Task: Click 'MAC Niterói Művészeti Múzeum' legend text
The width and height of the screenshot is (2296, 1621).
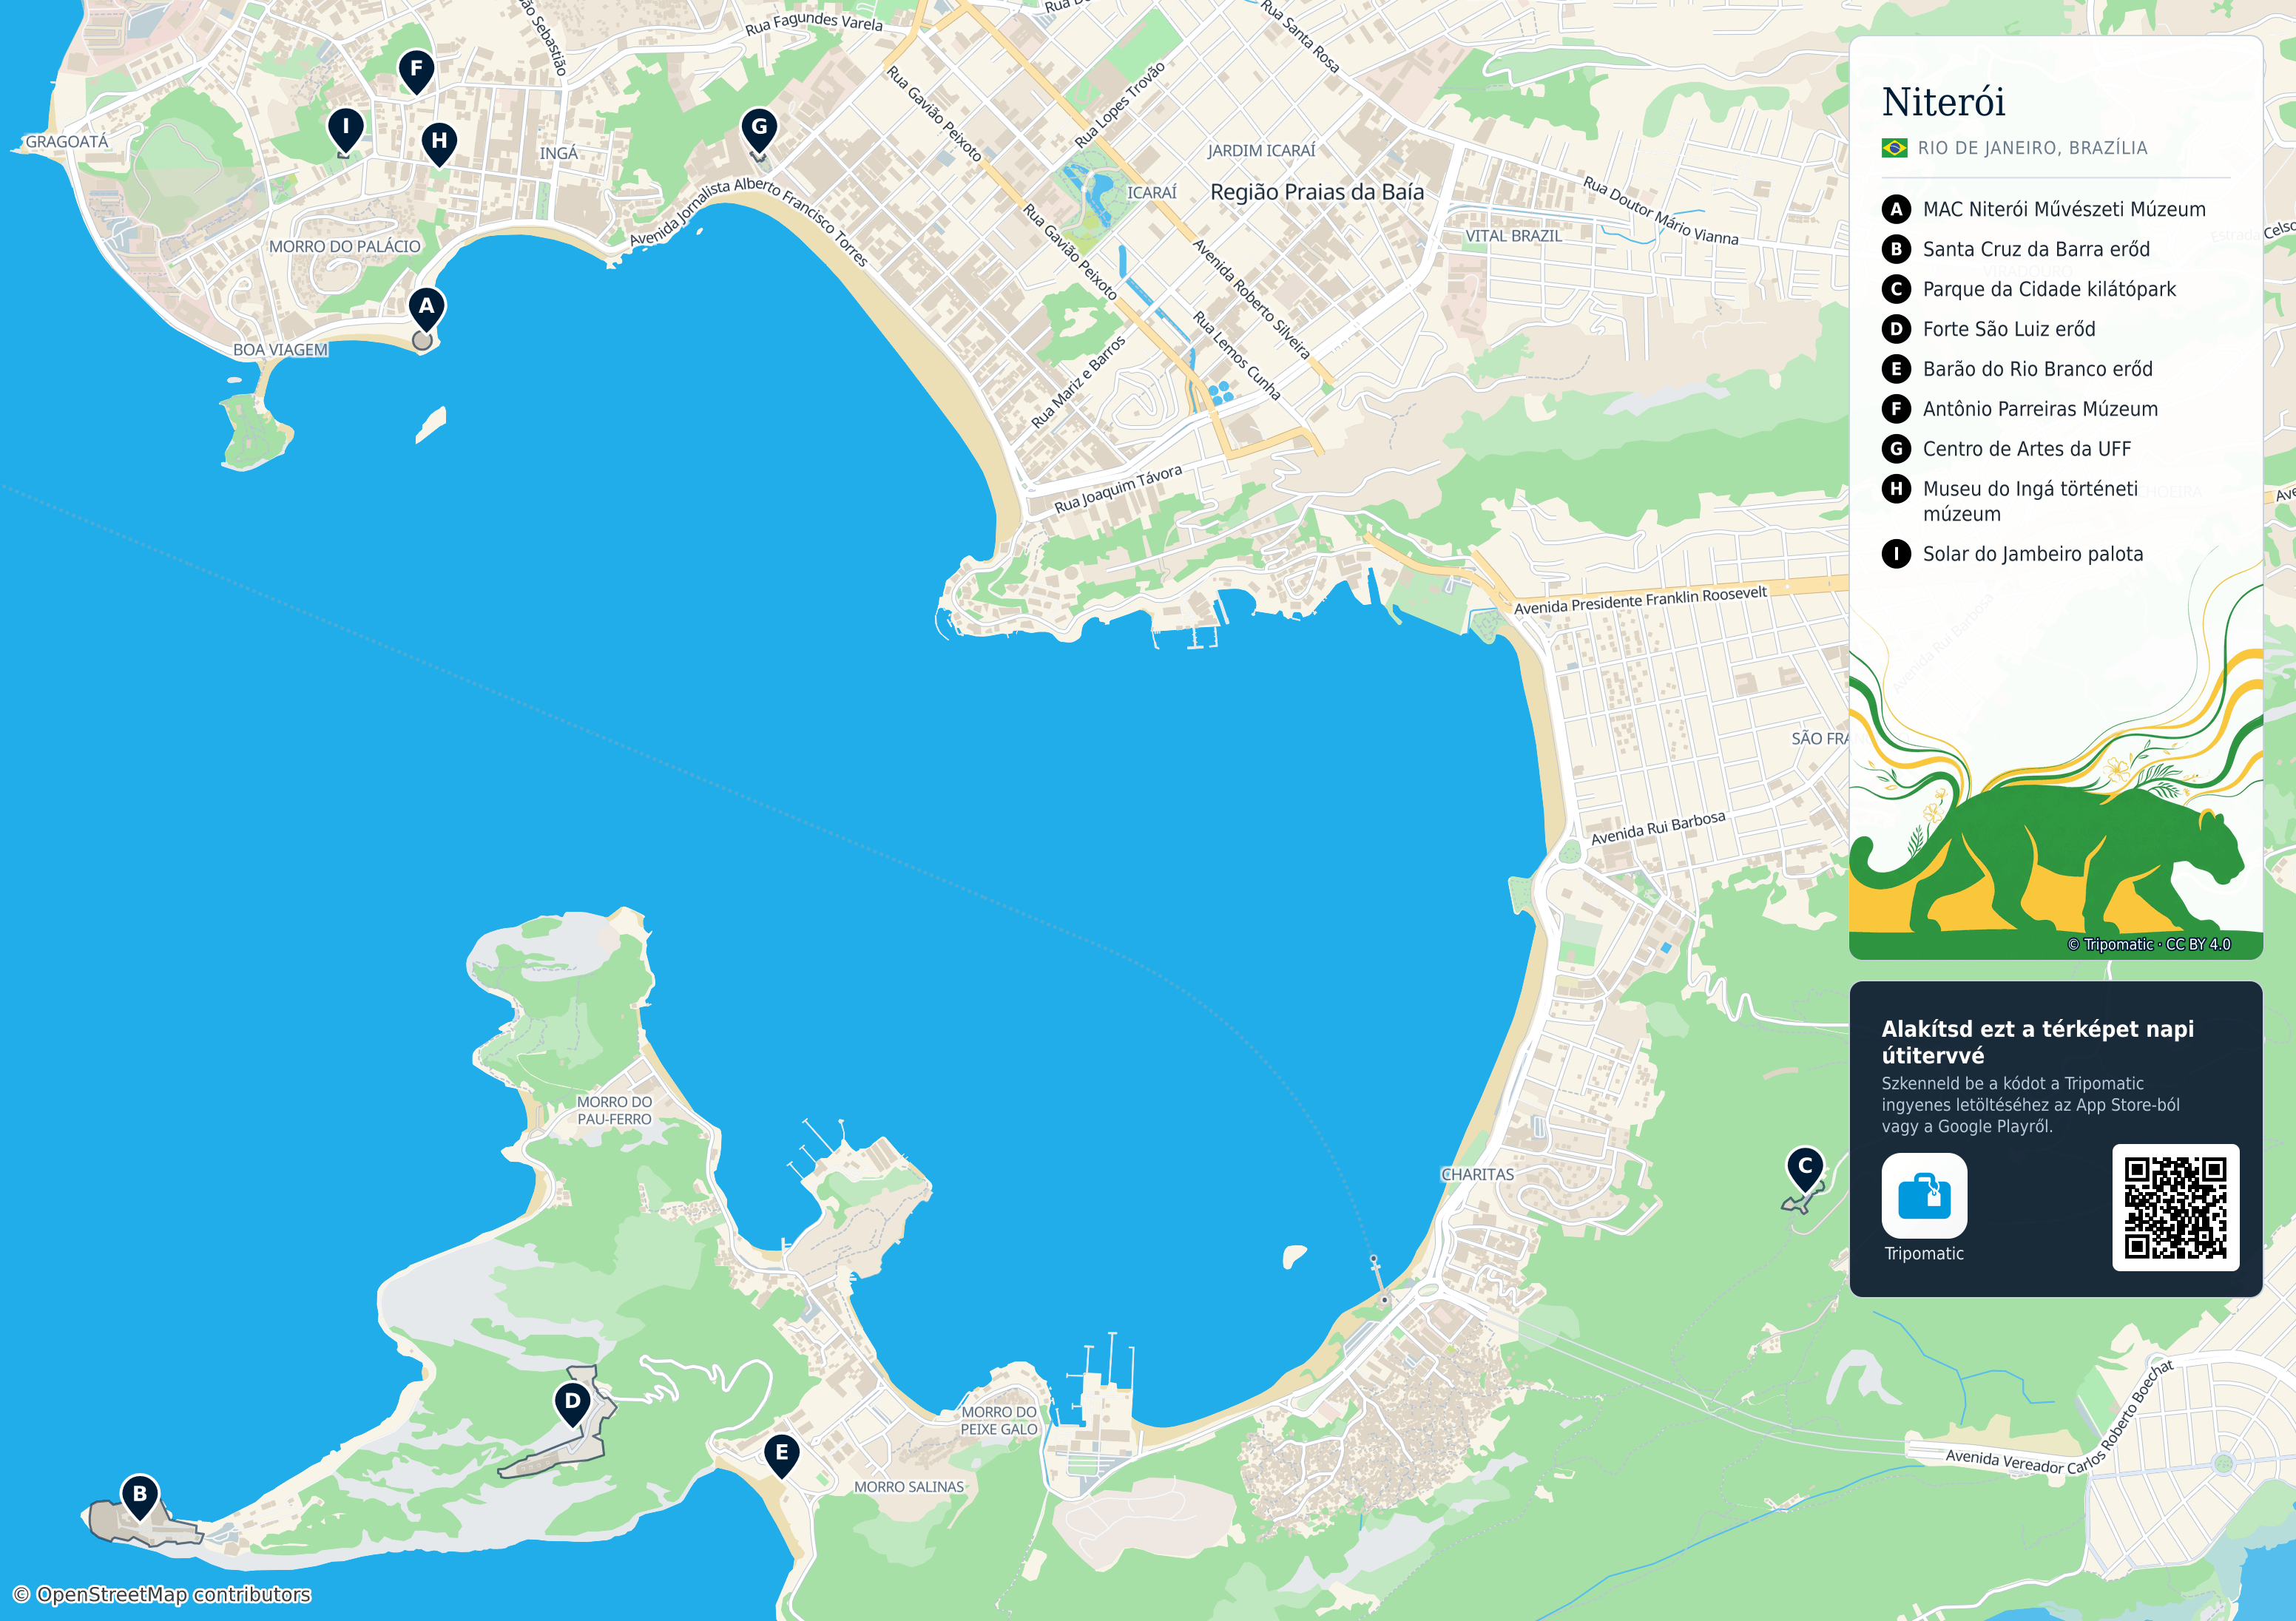Action: point(2064,209)
